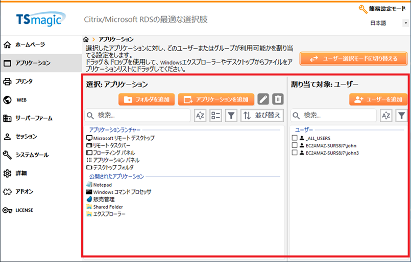Enable the checkbox for user john3

pos(294,152)
